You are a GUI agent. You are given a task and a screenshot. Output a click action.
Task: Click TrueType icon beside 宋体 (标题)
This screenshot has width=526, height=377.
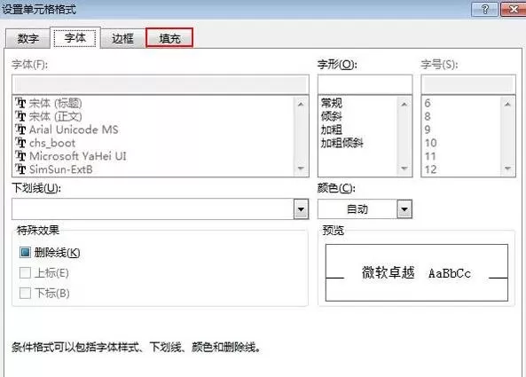point(20,103)
